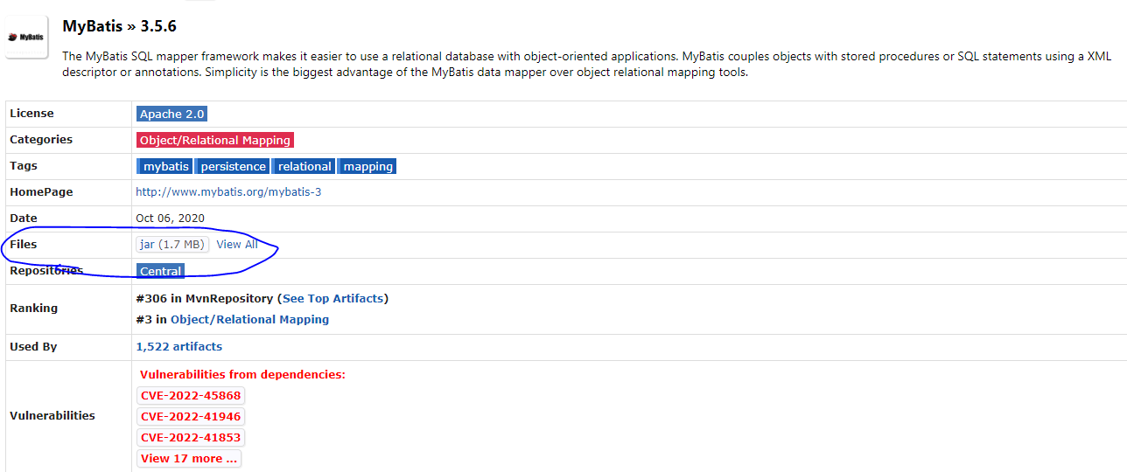1127x472 pixels.
Task: Click the Categories row label
Action: (x=41, y=139)
